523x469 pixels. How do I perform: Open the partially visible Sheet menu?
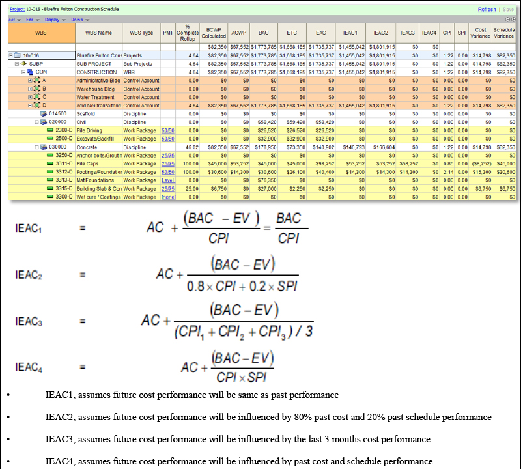click(14, 20)
